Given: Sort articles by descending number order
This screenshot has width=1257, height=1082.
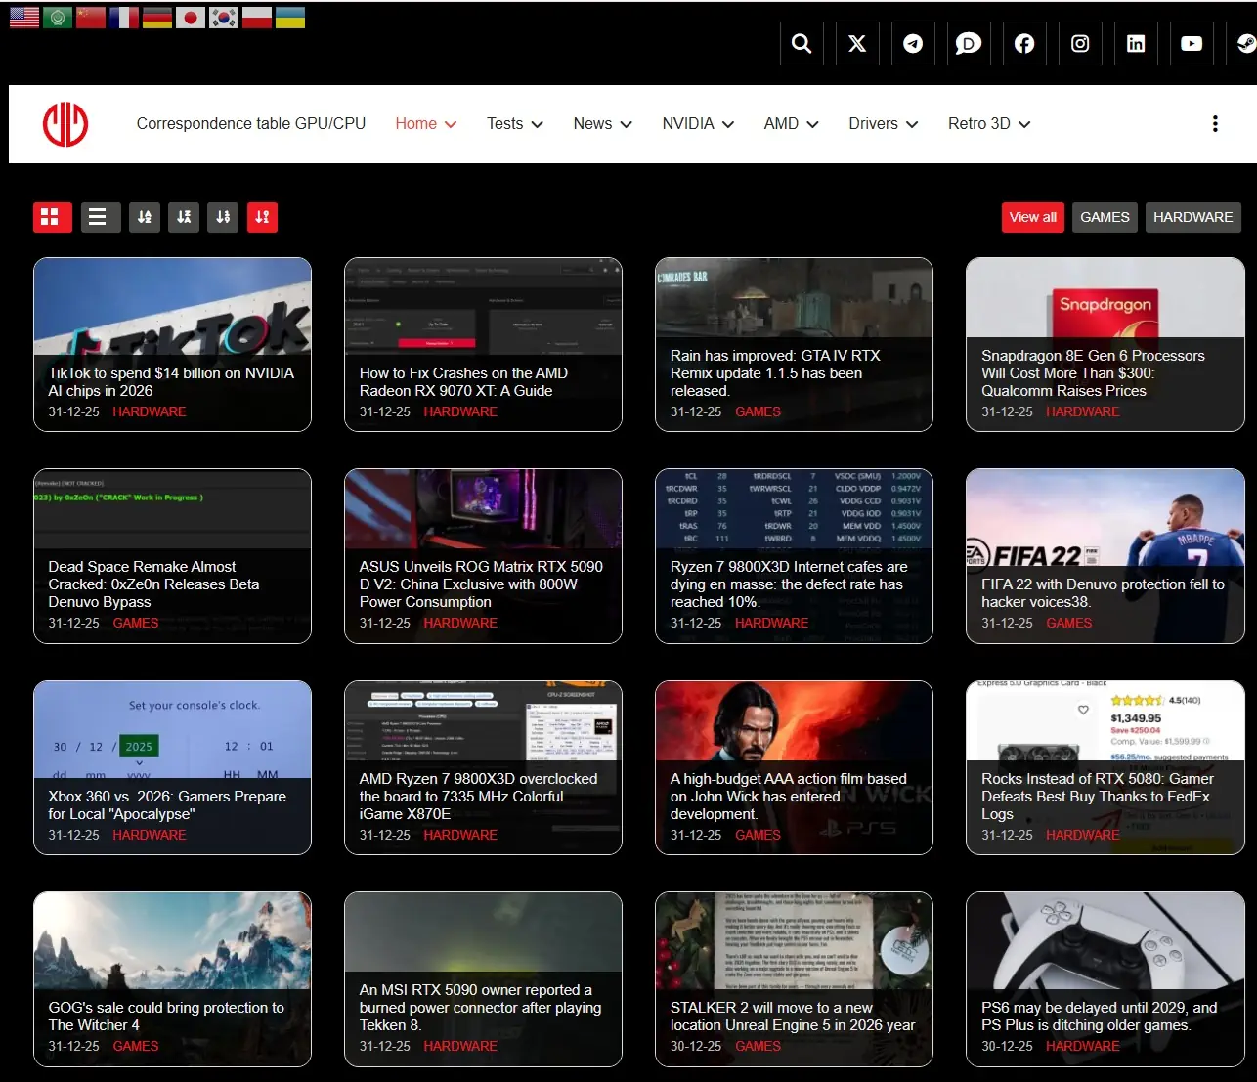Looking at the screenshot, I should pos(262,217).
